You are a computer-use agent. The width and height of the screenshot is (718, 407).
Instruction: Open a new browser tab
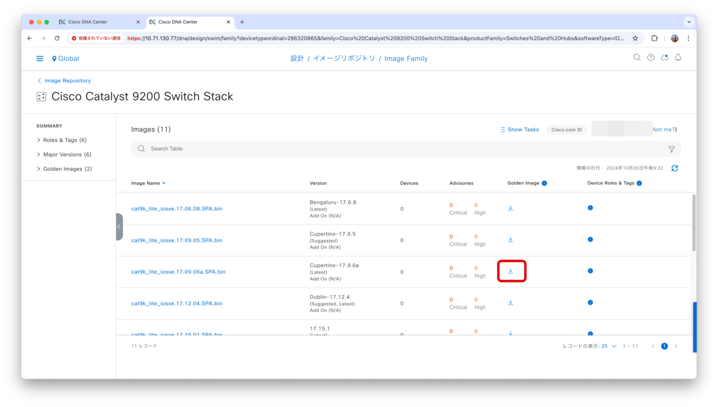click(x=242, y=22)
